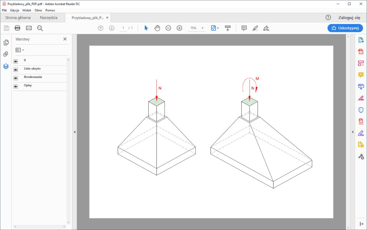Viewport: 367px width, 230px height.
Task: Click the Print file icon
Action: [17, 28]
